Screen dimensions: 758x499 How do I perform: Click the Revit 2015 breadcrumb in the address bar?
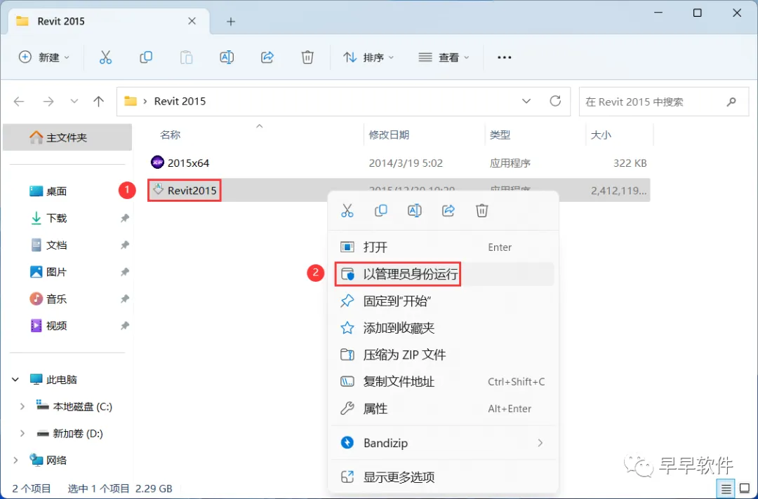(x=180, y=102)
